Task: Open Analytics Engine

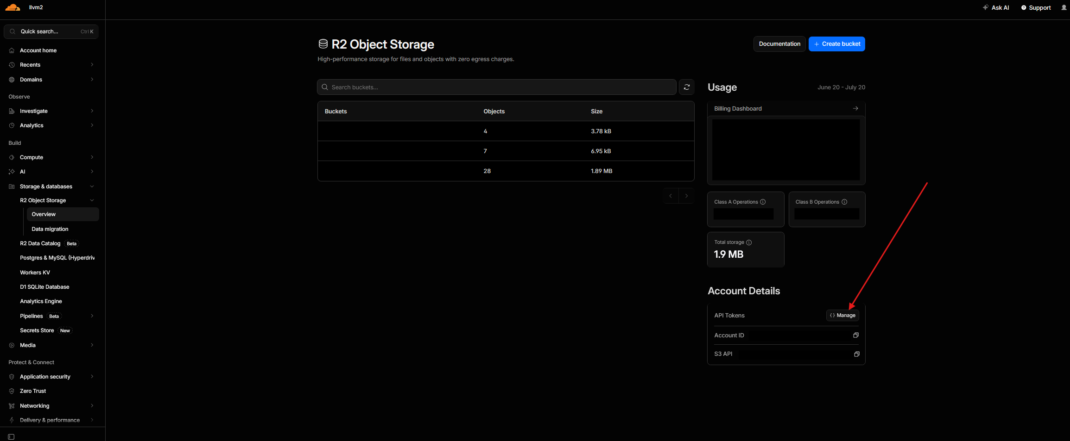Action: tap(41, 301)
